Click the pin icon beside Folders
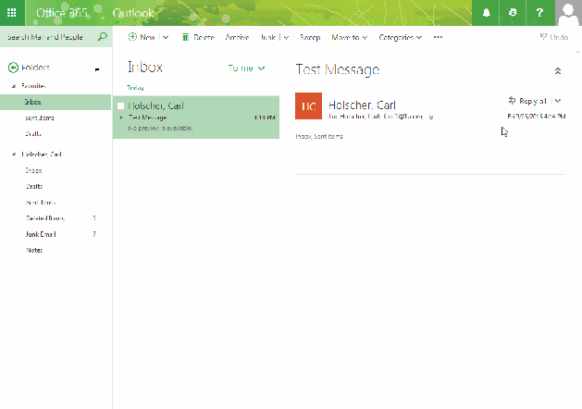582x409 pixels. click(x=97, y=69)
